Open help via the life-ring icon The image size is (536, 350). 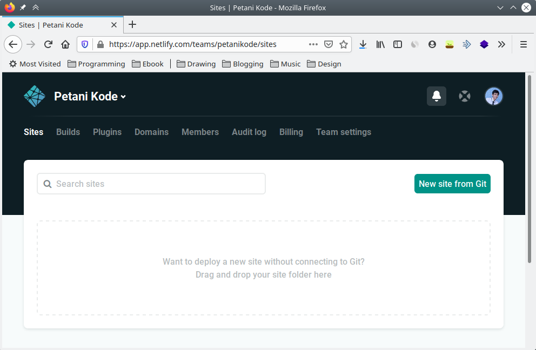pos(464,96)
